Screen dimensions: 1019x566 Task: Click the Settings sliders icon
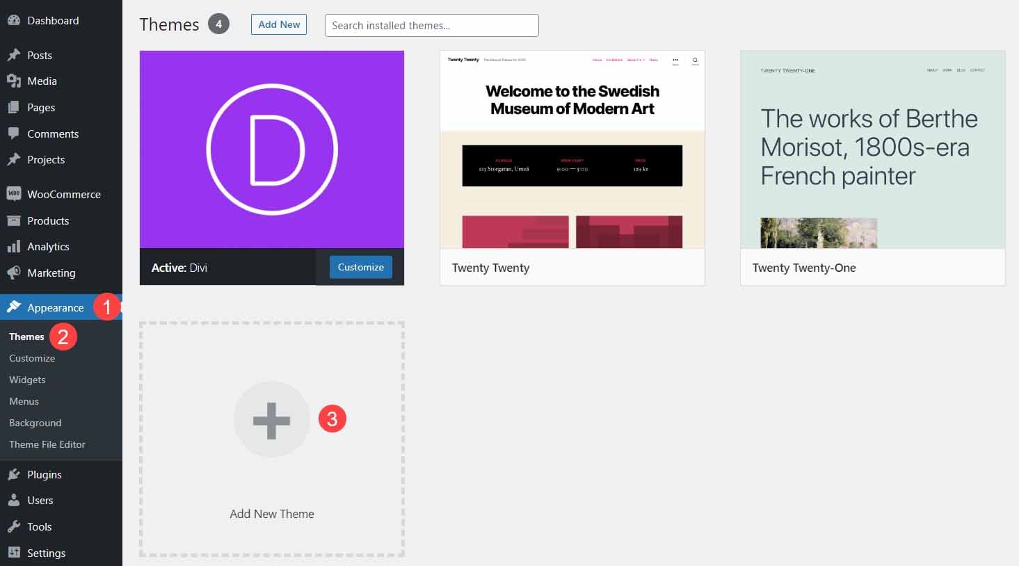point(13,553)
